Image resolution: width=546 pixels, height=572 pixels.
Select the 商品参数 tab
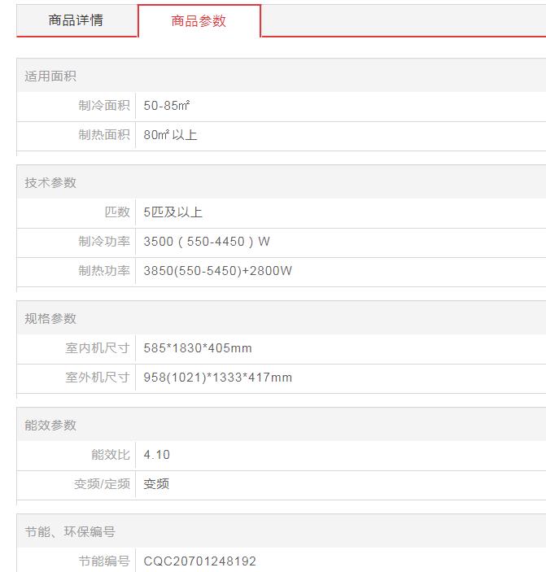[199, 21]
